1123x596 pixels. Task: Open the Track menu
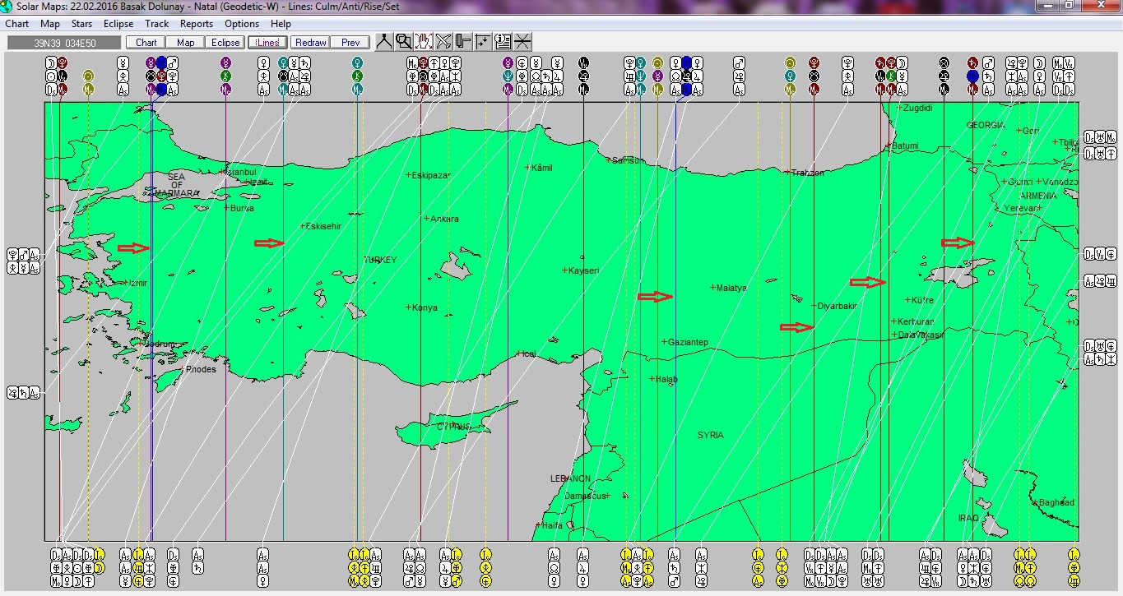156,24
